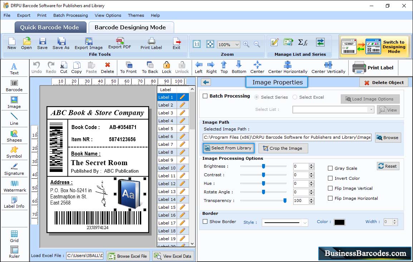Zoom out of the label

tap(257, 44)
